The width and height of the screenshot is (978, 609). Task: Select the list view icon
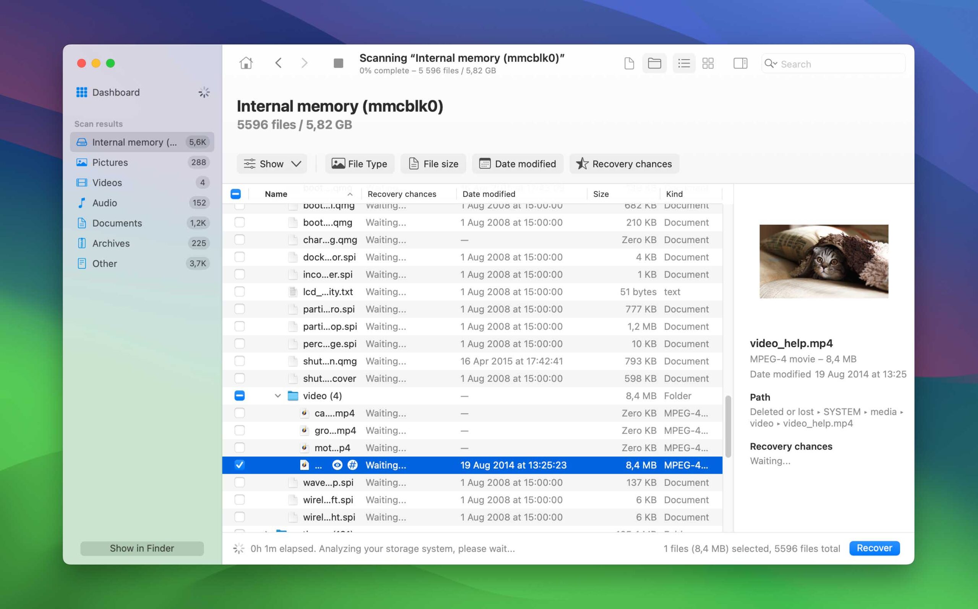(x=683, y=63)
